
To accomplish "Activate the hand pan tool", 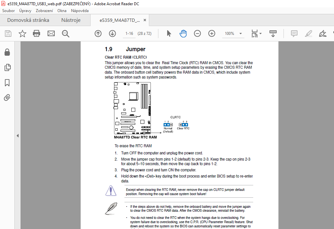I will (x=183, y=34).
